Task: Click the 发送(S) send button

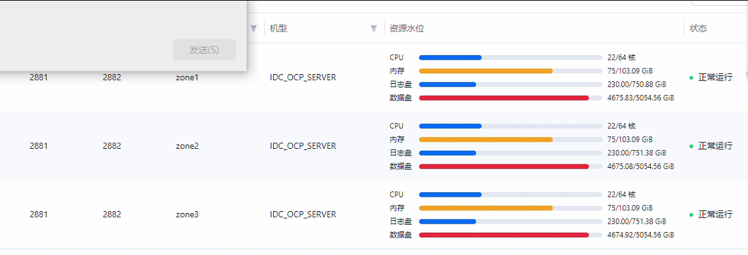Action: click(204, 50)
